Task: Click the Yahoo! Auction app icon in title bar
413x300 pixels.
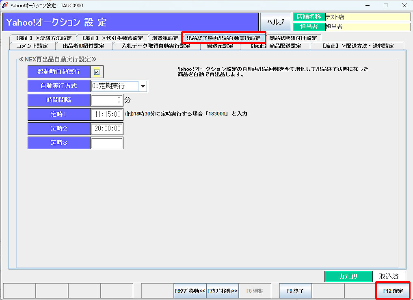Action: 5,5
